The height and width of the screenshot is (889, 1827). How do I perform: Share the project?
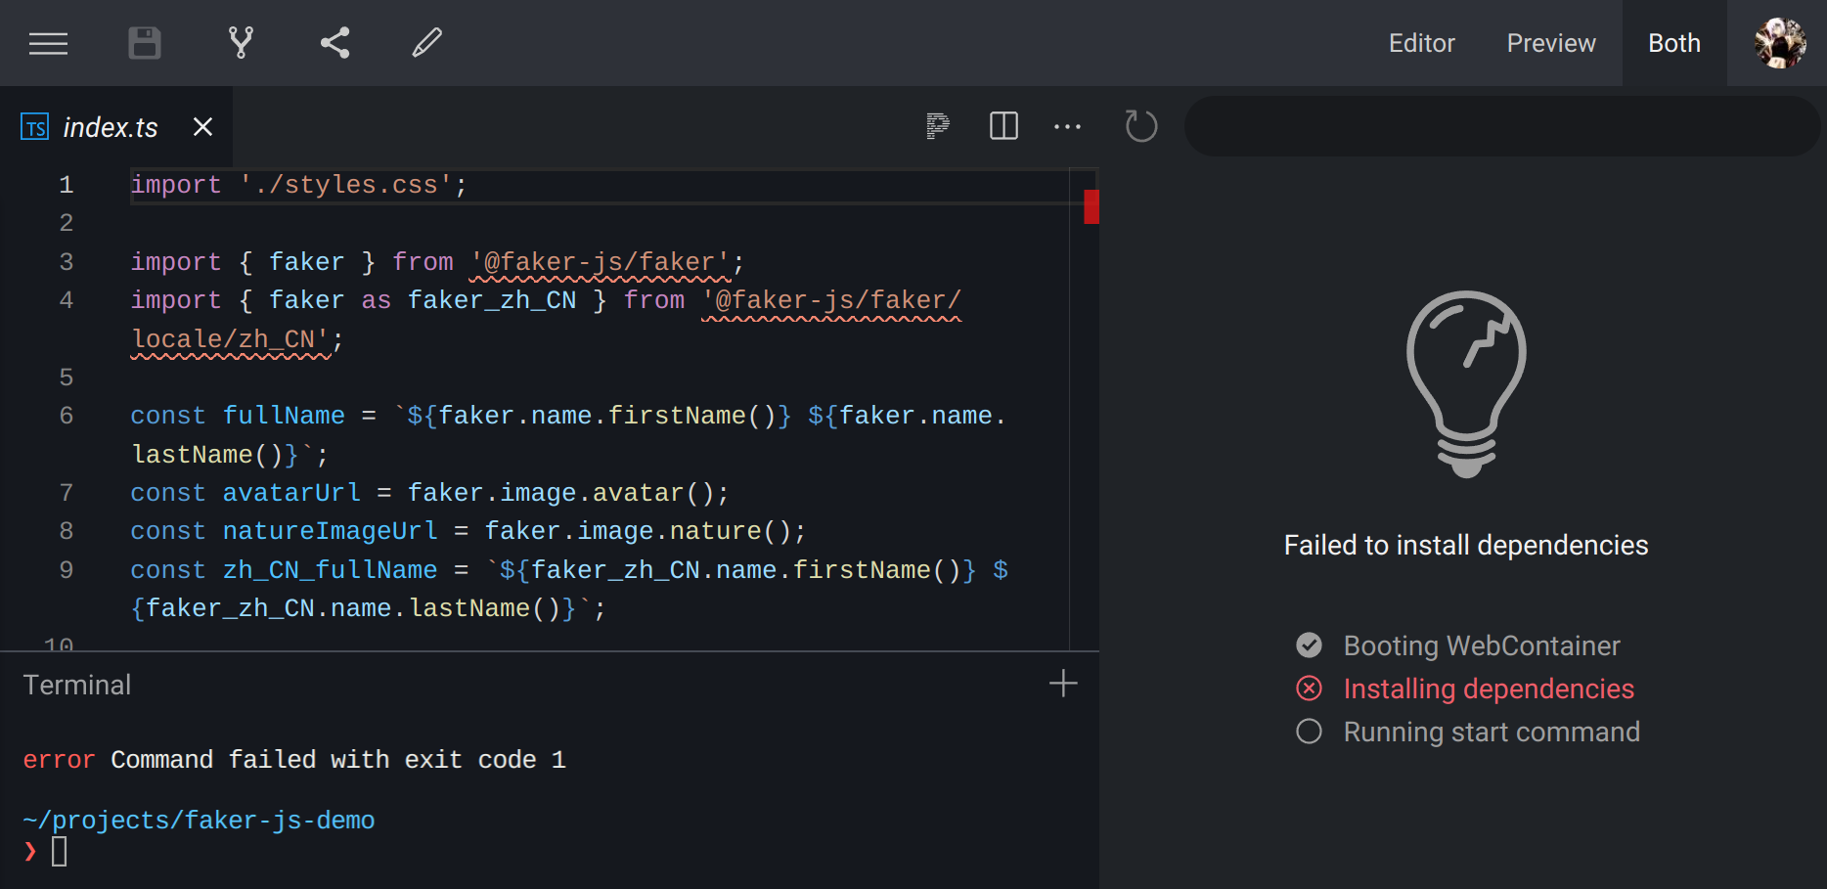(334, 43)
